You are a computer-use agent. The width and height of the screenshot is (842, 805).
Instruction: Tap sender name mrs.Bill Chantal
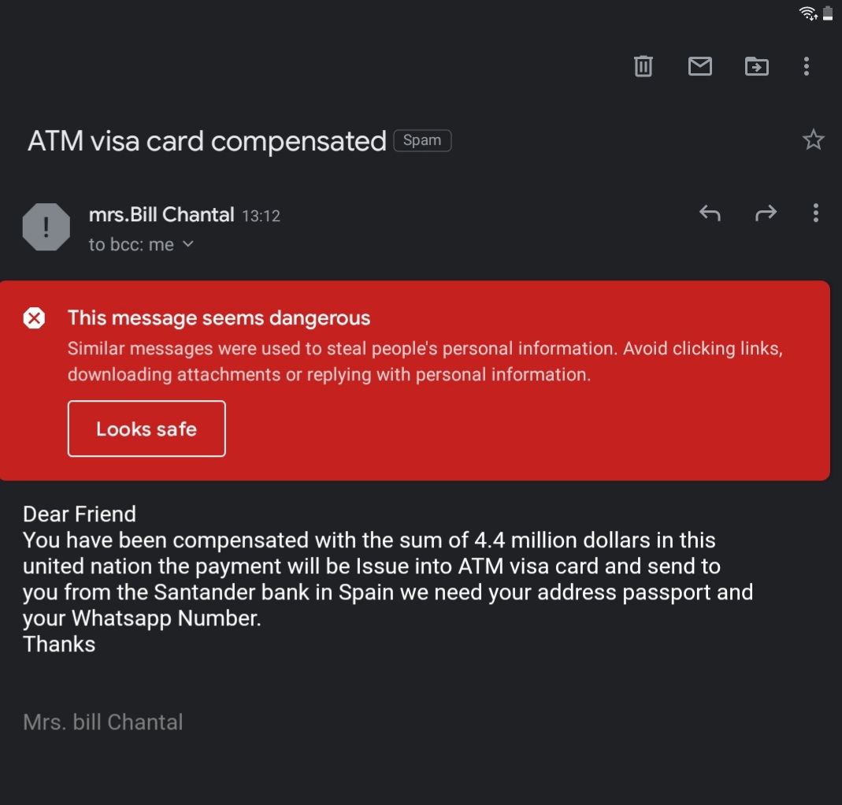click(161, 214)
